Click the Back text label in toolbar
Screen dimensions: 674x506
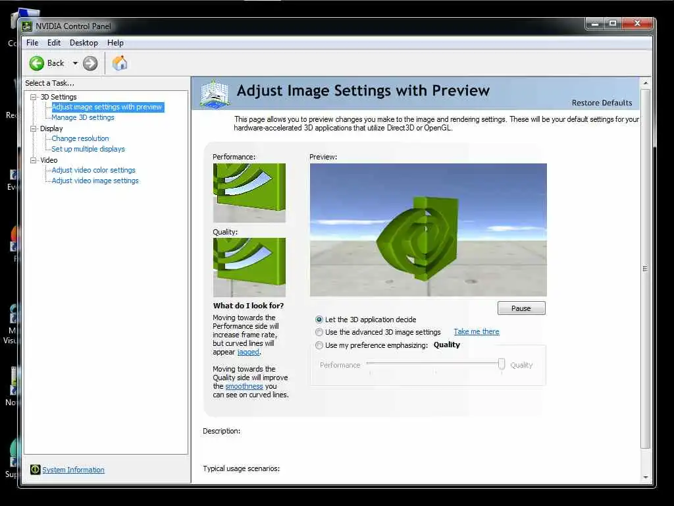[55, 63]
